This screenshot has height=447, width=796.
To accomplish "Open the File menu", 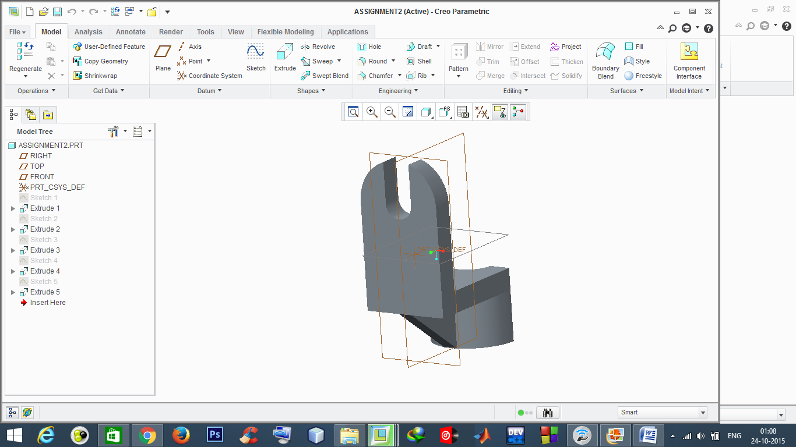I will point(17,32).
